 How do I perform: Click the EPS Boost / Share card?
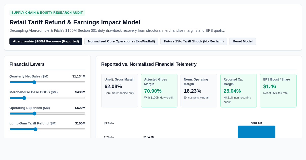point(278,91)
